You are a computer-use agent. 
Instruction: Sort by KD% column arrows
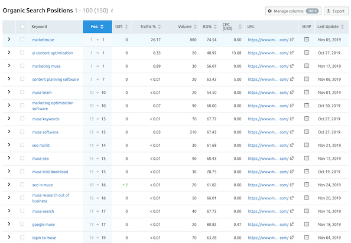coord(215,27)
